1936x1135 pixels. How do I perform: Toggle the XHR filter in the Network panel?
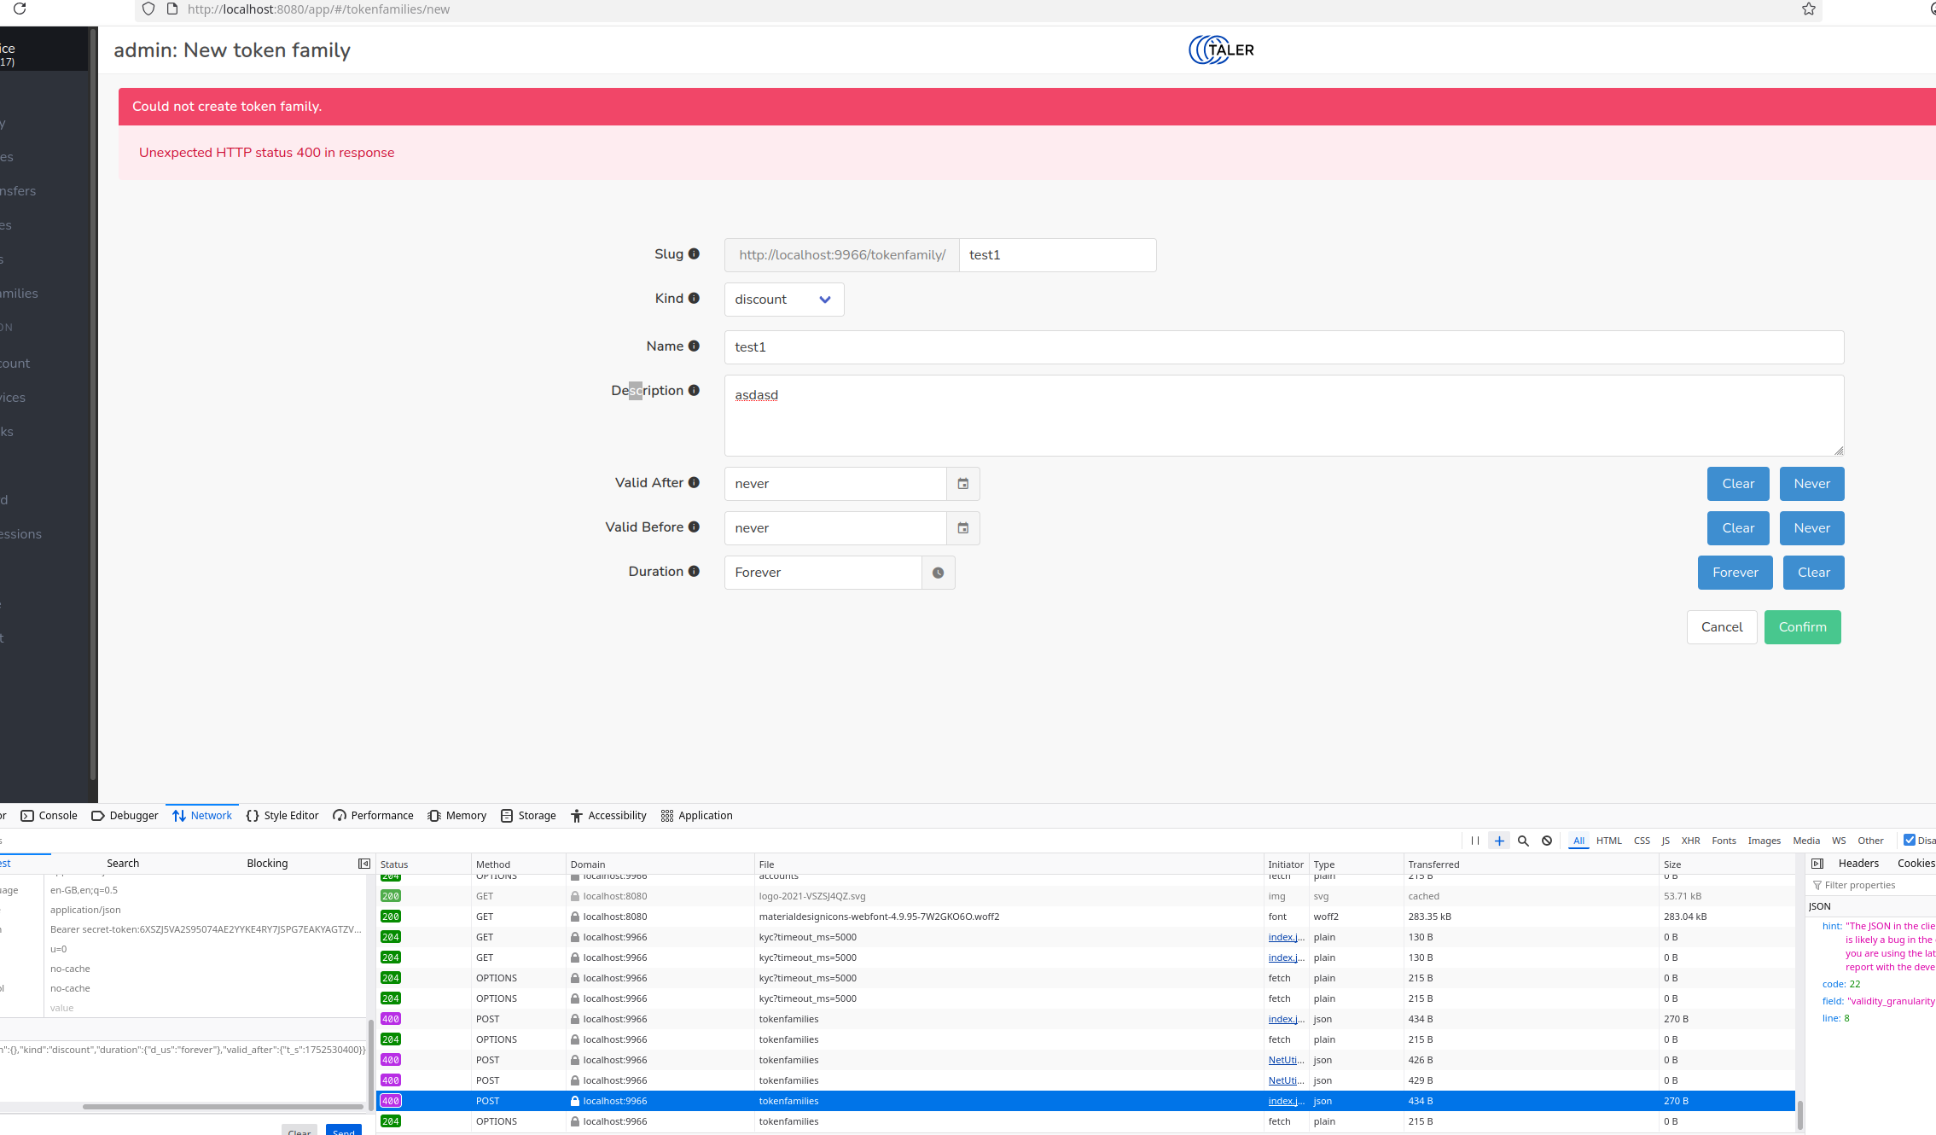[1690, 841]
